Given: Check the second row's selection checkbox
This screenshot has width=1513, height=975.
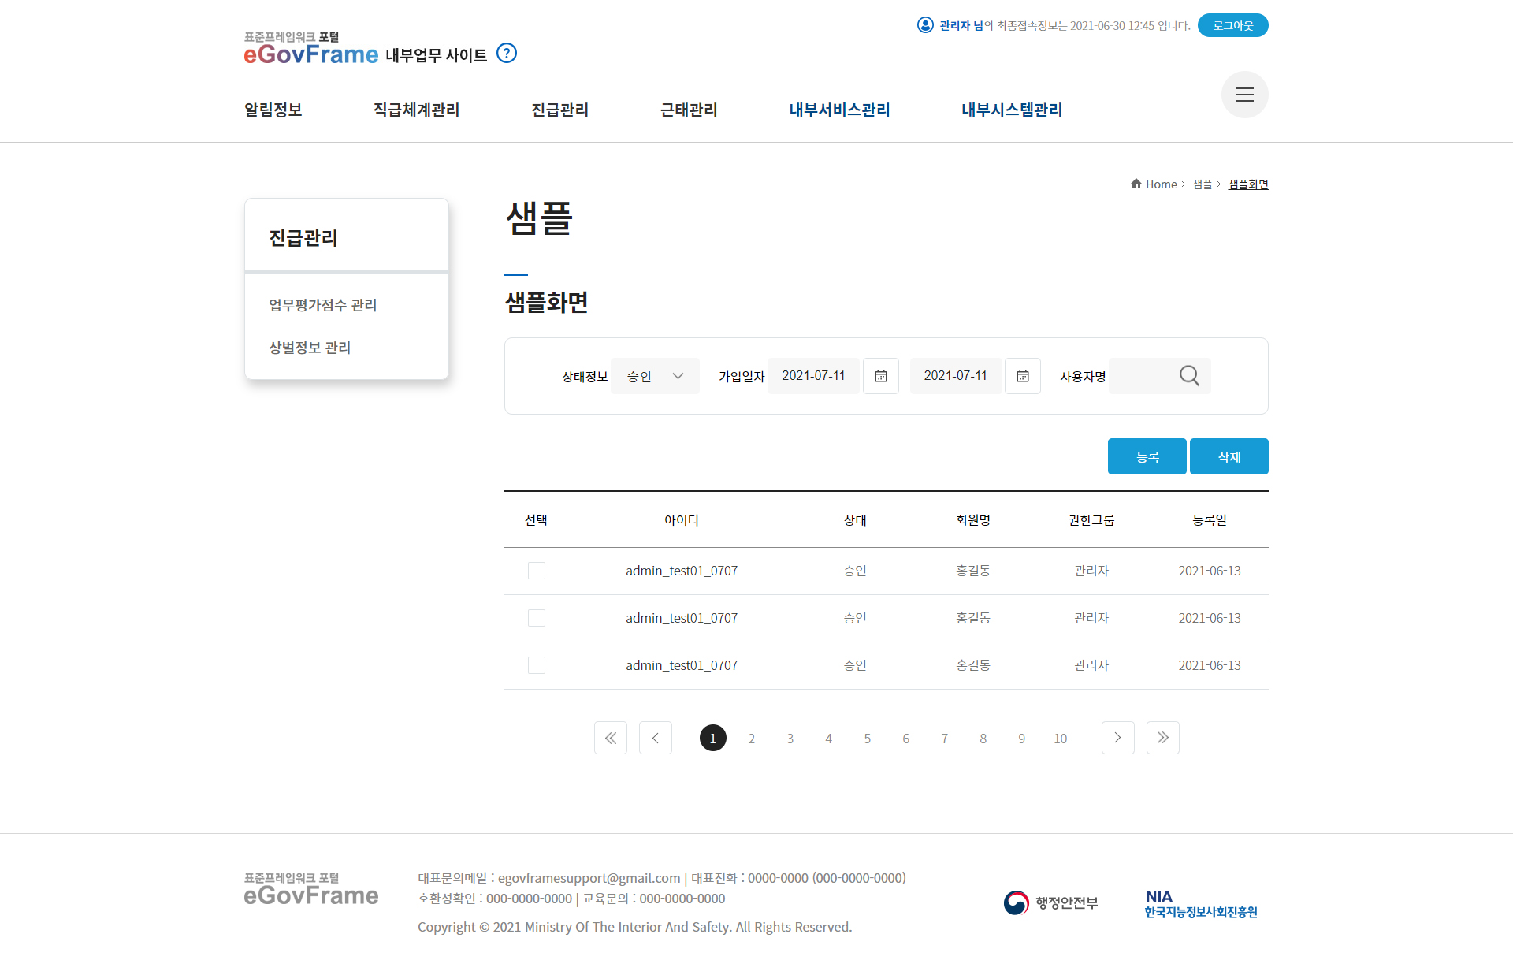Looking at the screenshot, I should click(x=537, y=618).
